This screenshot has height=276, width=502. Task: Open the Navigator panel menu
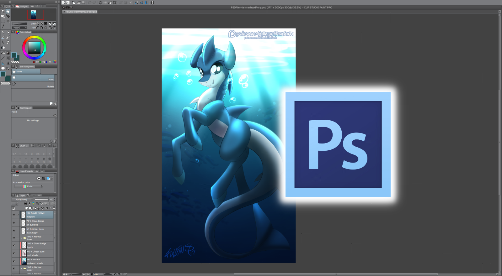click(13, 6)
